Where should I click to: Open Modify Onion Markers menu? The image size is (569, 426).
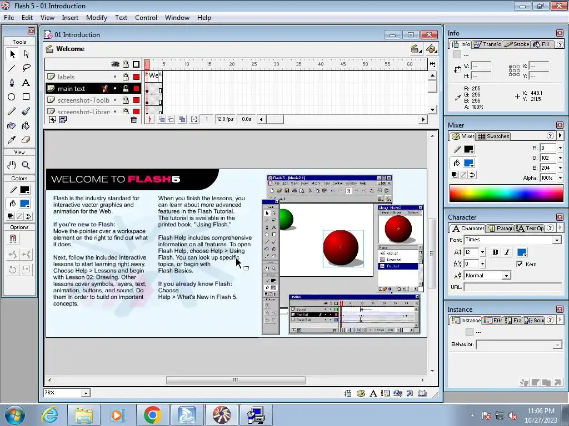[x=194, y=119]
